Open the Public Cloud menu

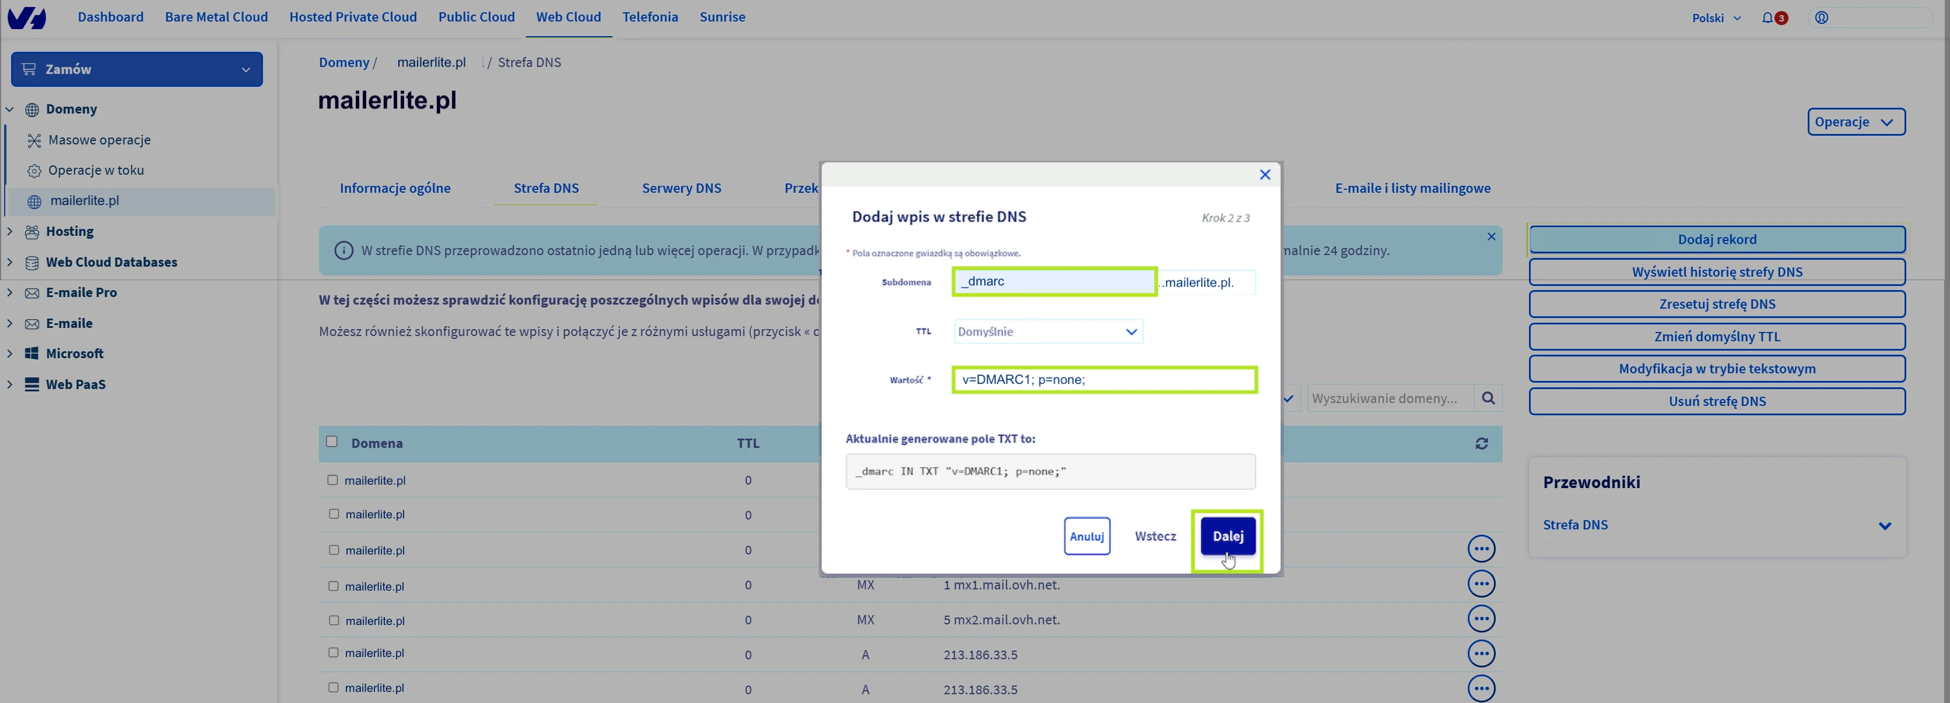pos(476,17)
